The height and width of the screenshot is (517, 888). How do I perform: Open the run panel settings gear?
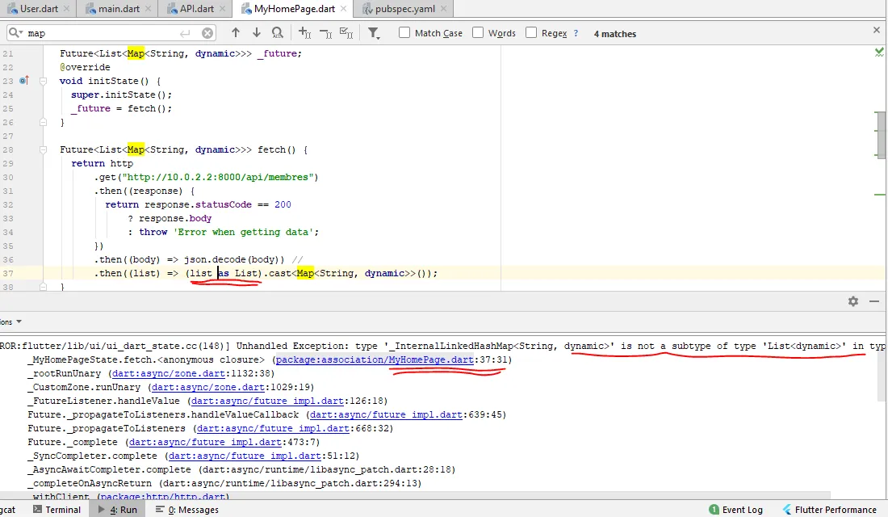click(x=853, y=301)
